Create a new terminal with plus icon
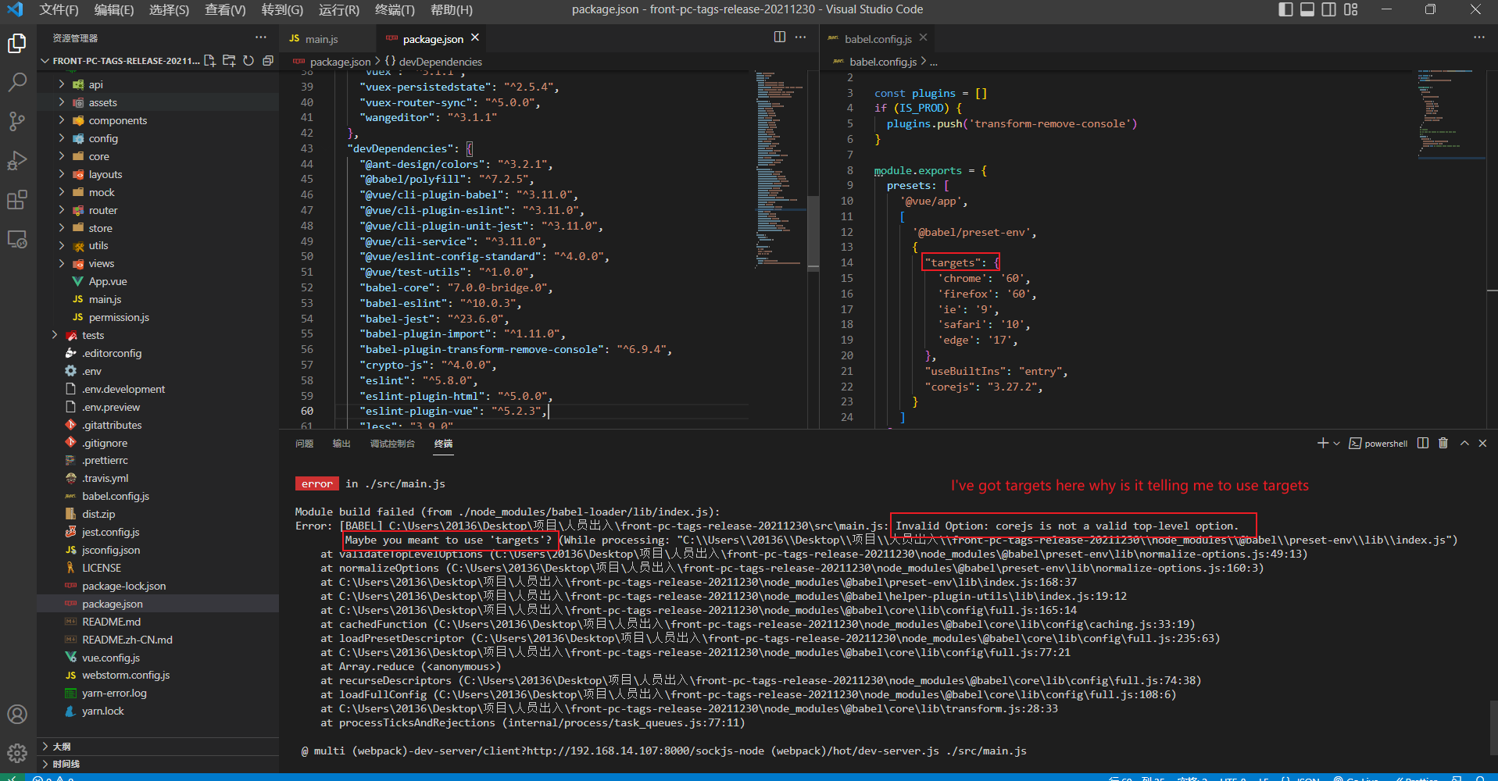The height and width of the screenshot is (781, 1498). 1324,443
